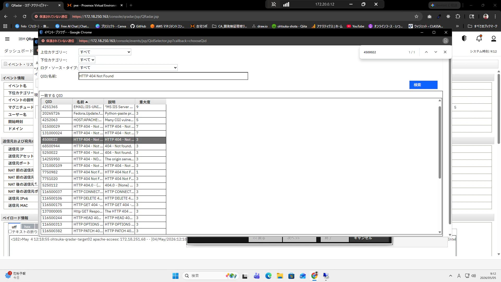Click the event browser window scrollbar
This screenshot has height=282, width=501.
point(450,141)
